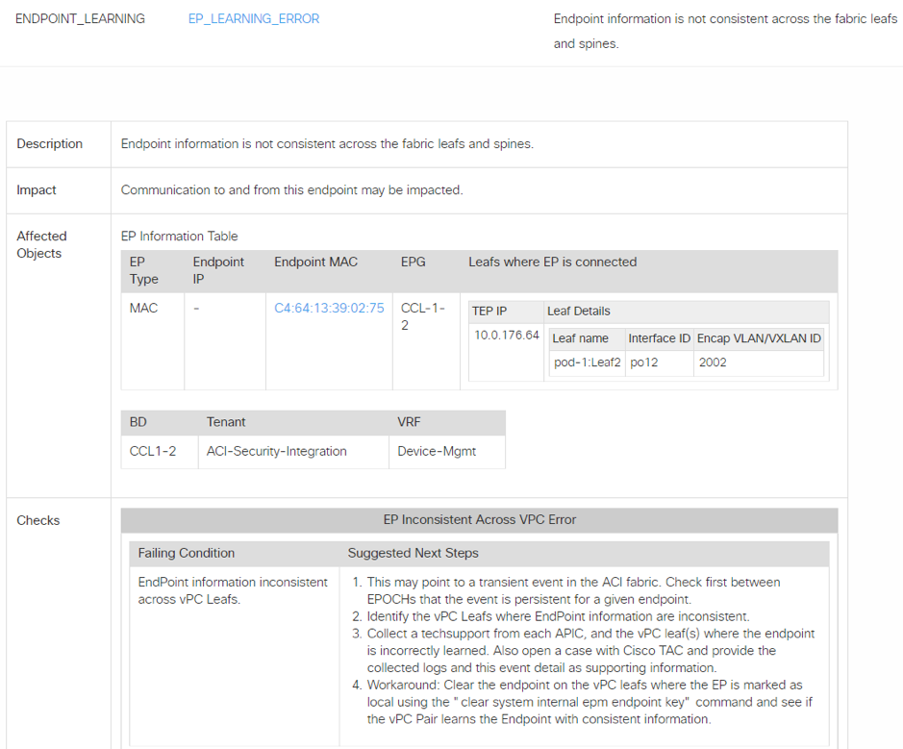Click the BD value CCL1-2

pyautogui.click(x=153, y=451)
